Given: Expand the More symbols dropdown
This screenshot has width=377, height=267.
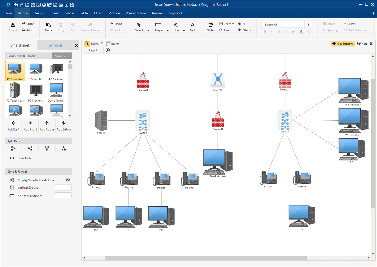Looking at the screenshot, I should click(62, 56).
